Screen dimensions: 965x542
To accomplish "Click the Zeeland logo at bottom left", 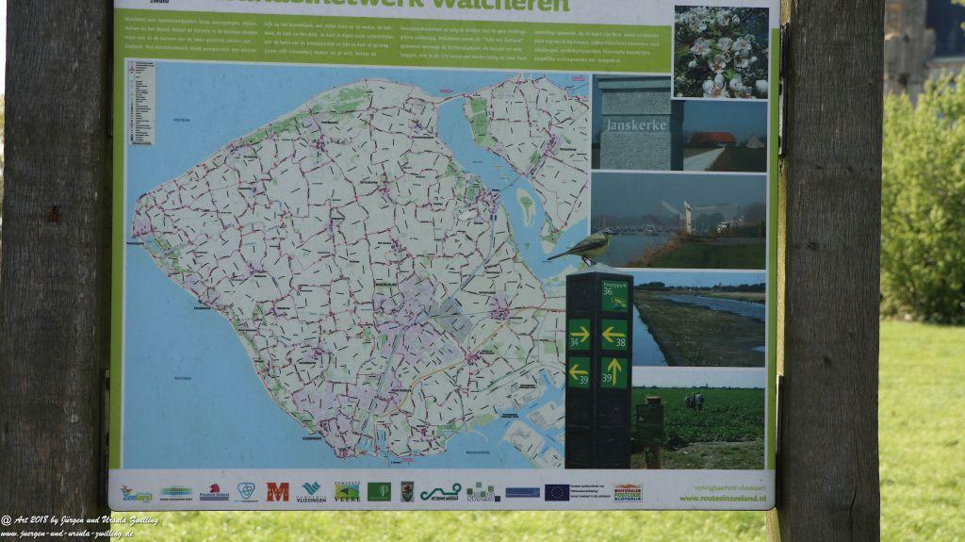I will 137,492.
